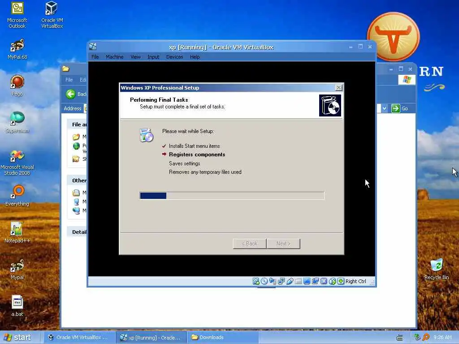Click the disabled Back button in XP Setup
This screenshot has height=344, width=459.
pos(250,244)
